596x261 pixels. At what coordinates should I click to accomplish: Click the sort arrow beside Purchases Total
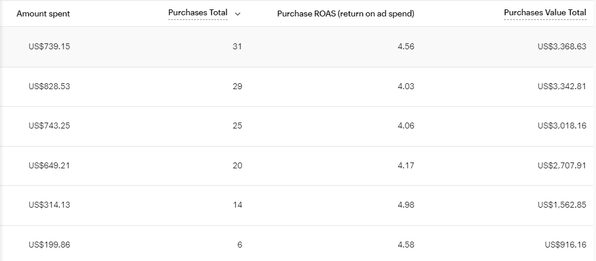point(238,14)
